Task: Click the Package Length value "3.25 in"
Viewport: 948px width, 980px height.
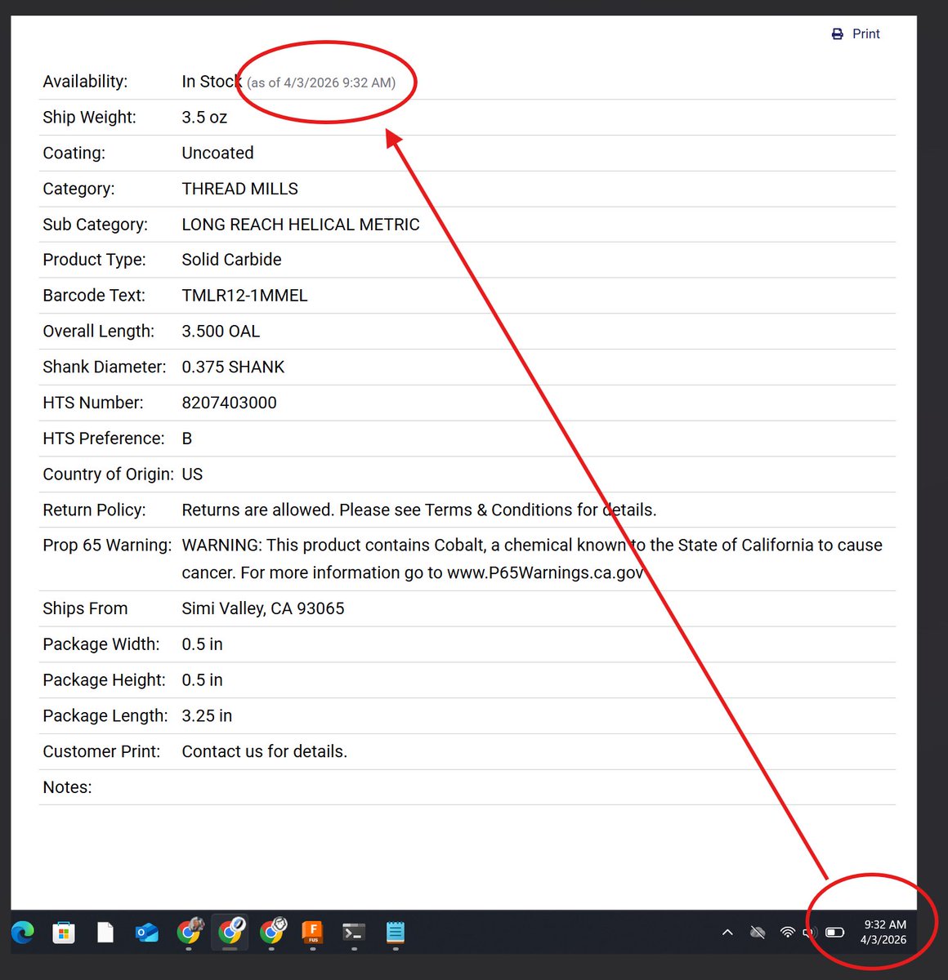Action: pos(207,716)
